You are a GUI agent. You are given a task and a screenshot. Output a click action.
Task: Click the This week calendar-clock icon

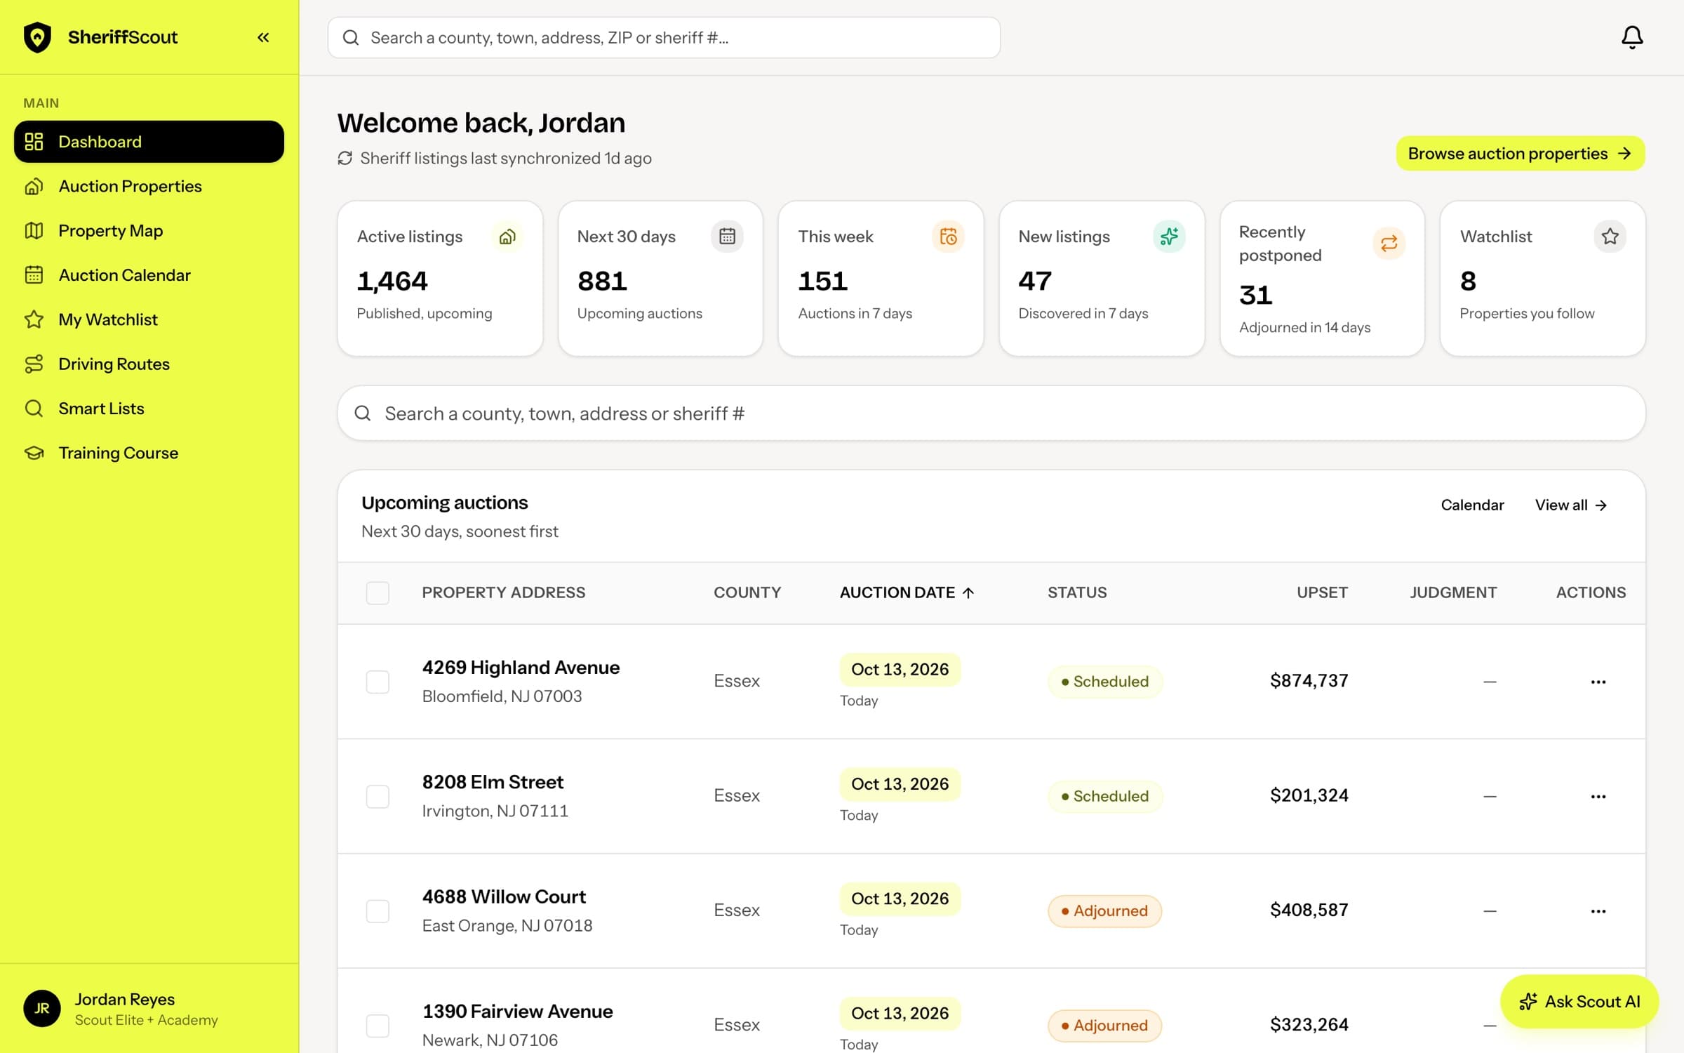pos(948,237)
